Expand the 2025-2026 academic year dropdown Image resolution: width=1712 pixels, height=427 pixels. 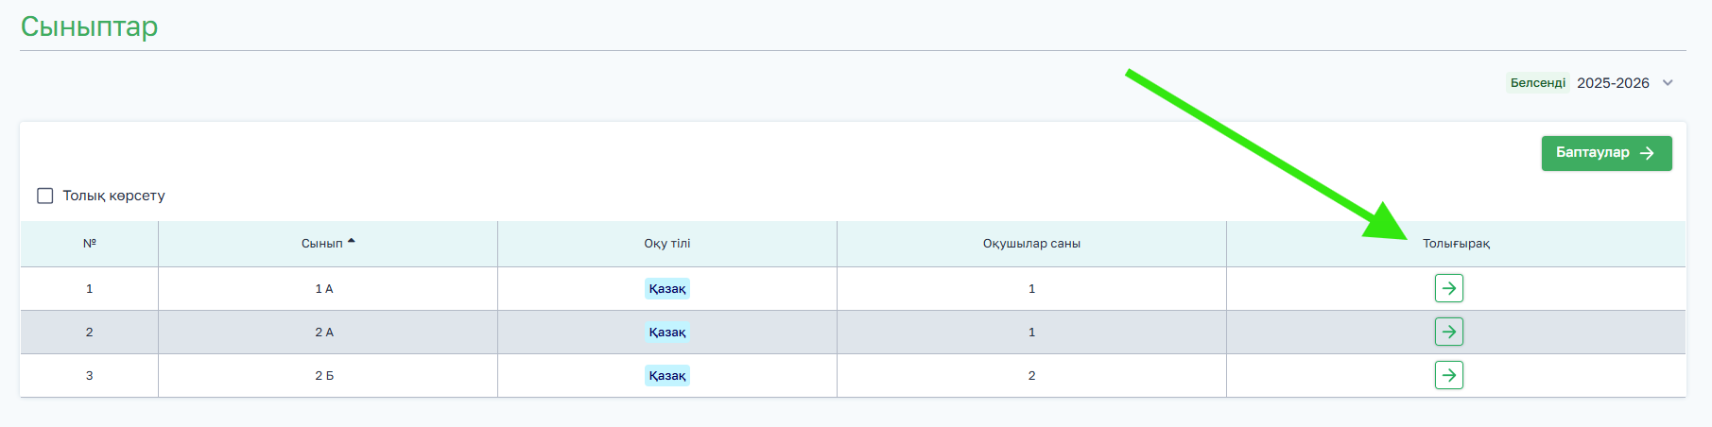click(1613, 83)
